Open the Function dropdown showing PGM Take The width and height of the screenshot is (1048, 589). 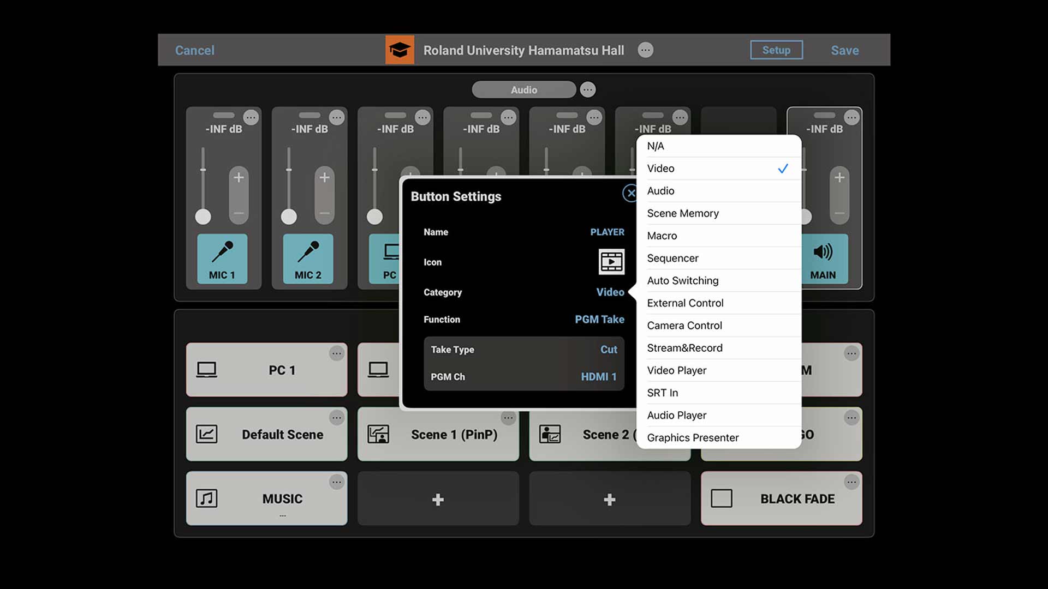[x=599, y=320]
